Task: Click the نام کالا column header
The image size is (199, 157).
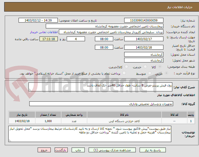Action: point(124,115)
